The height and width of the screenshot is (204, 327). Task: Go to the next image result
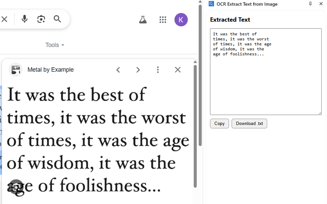[x=138, y=70]
